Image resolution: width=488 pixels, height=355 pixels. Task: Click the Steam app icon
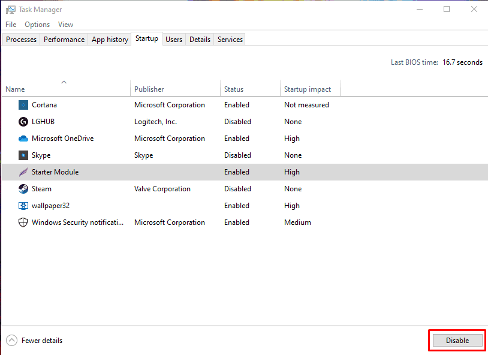click(23, 189)
